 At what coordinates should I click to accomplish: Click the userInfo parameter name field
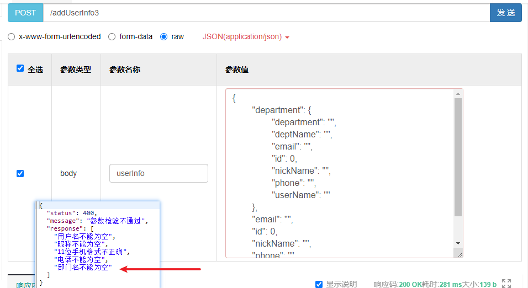(159, 173)
